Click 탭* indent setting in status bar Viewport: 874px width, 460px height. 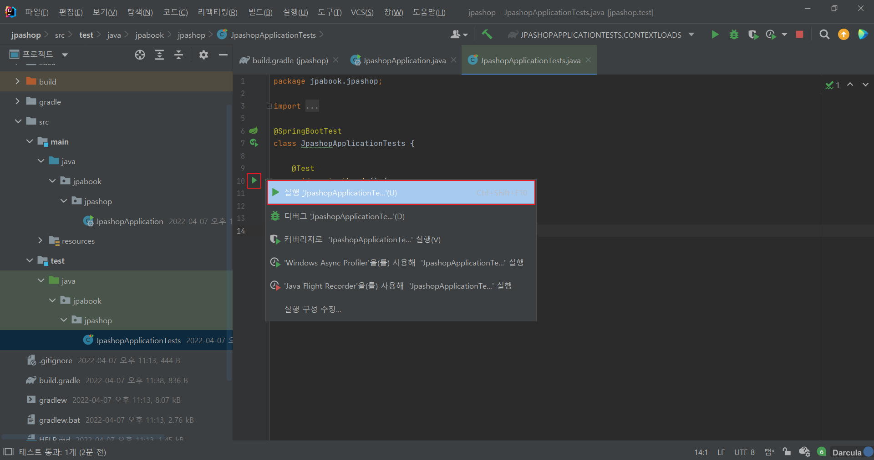pos(769,452)
